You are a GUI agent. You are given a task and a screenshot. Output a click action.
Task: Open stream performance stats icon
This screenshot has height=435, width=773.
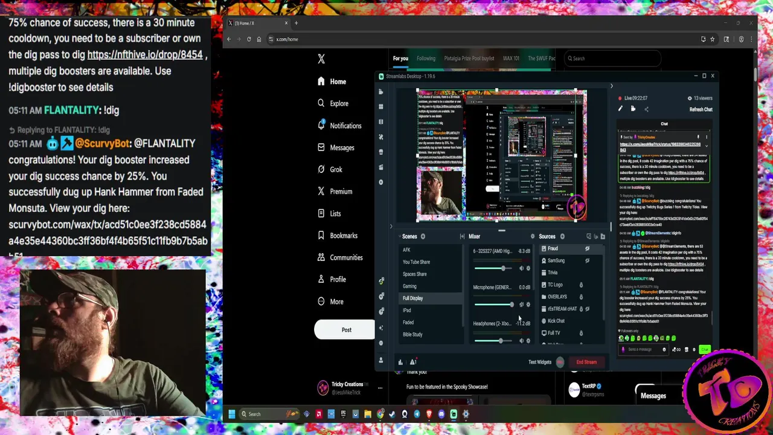pos(400,362)
